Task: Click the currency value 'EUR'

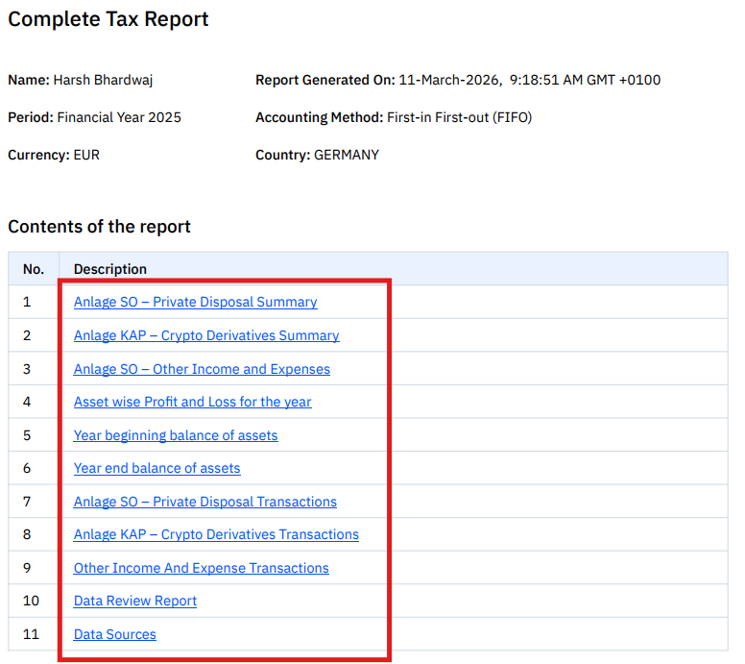Action: pos(86,155)
